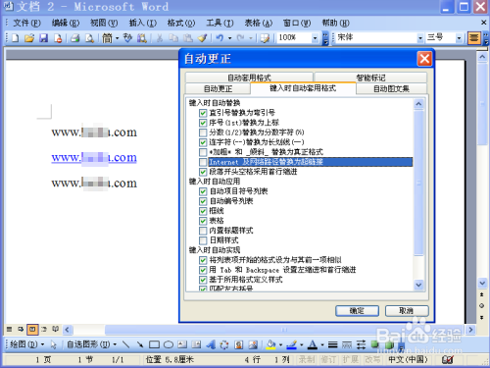Open the 自选图形 AutoShapes dropdown
This screenshot has width=490, height=368.
tap(91, 344)
